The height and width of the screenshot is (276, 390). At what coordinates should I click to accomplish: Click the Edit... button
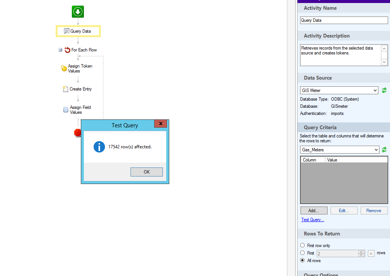coord(344,210)
